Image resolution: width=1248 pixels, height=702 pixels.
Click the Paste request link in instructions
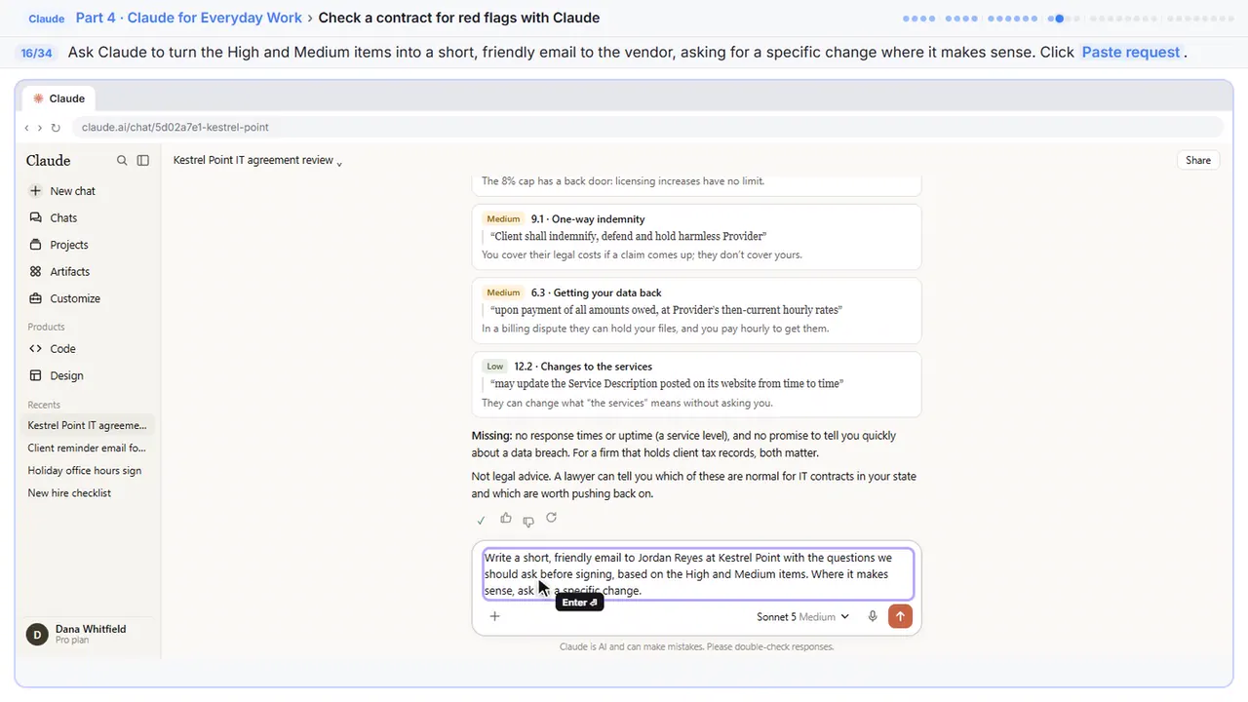[1131, 52]
